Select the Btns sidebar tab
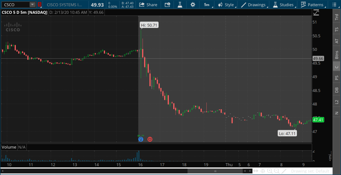341x175 pixels. (337, 55)
